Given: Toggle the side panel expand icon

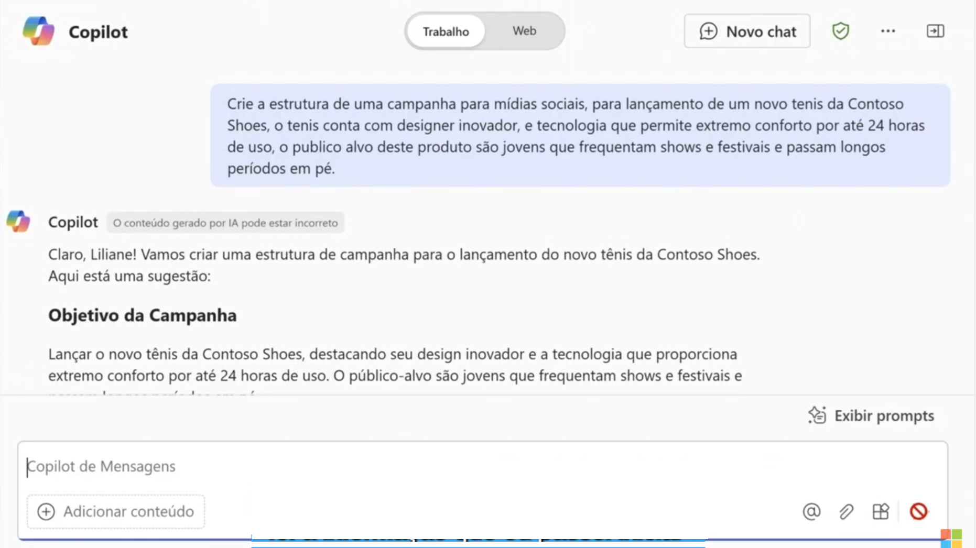Looking at the screenshot, I should pyautogui.click(x=936, y=31).
